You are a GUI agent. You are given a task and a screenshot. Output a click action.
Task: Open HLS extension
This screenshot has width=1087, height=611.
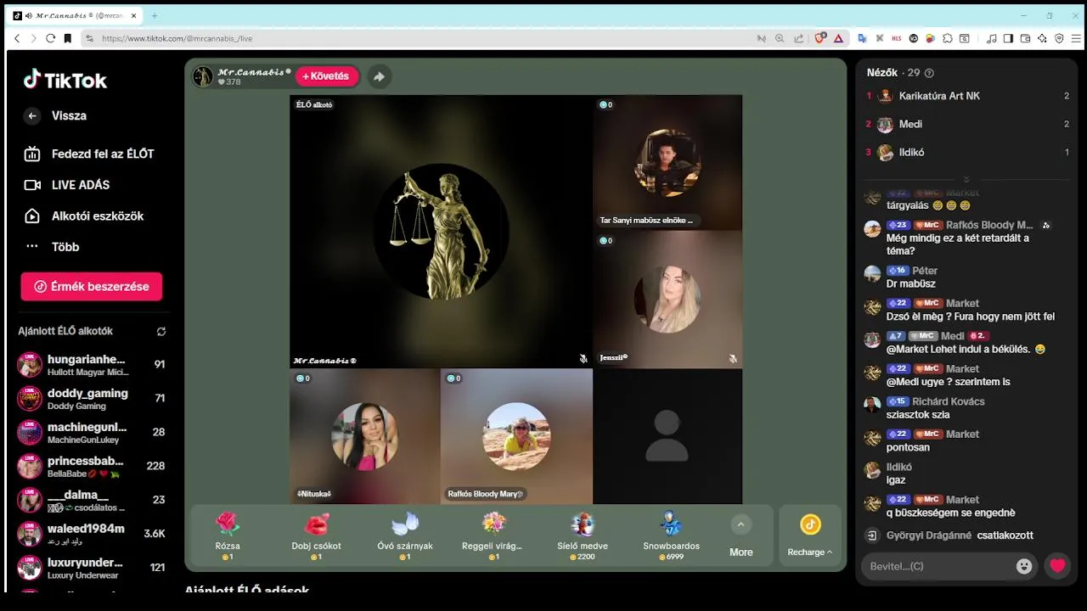point(897,38)
